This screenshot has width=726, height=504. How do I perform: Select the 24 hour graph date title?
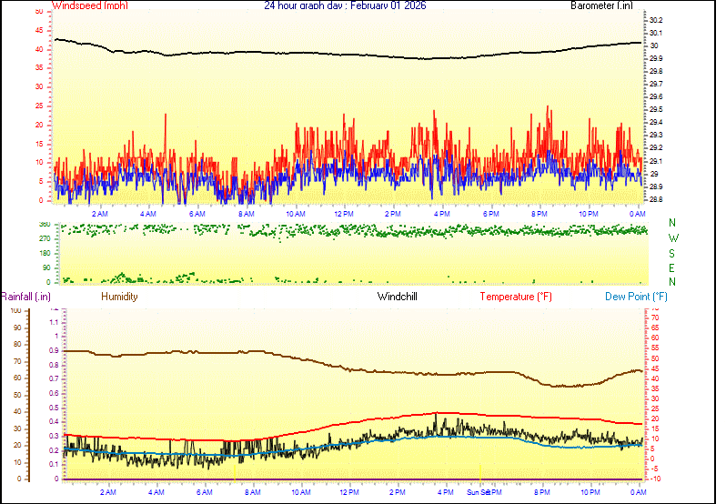point(345,5)
